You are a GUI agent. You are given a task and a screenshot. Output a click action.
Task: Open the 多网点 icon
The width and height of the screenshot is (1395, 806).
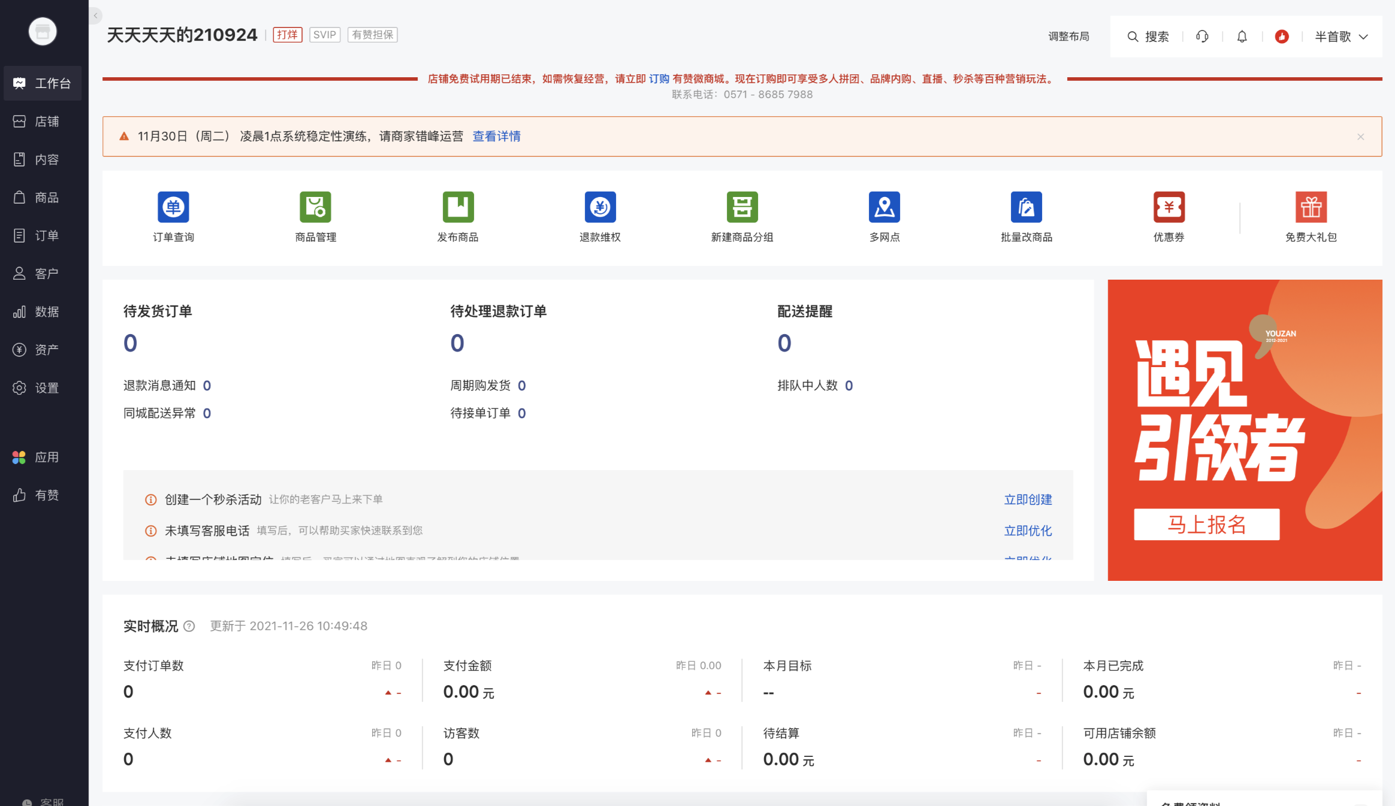[x=884, y=207]
